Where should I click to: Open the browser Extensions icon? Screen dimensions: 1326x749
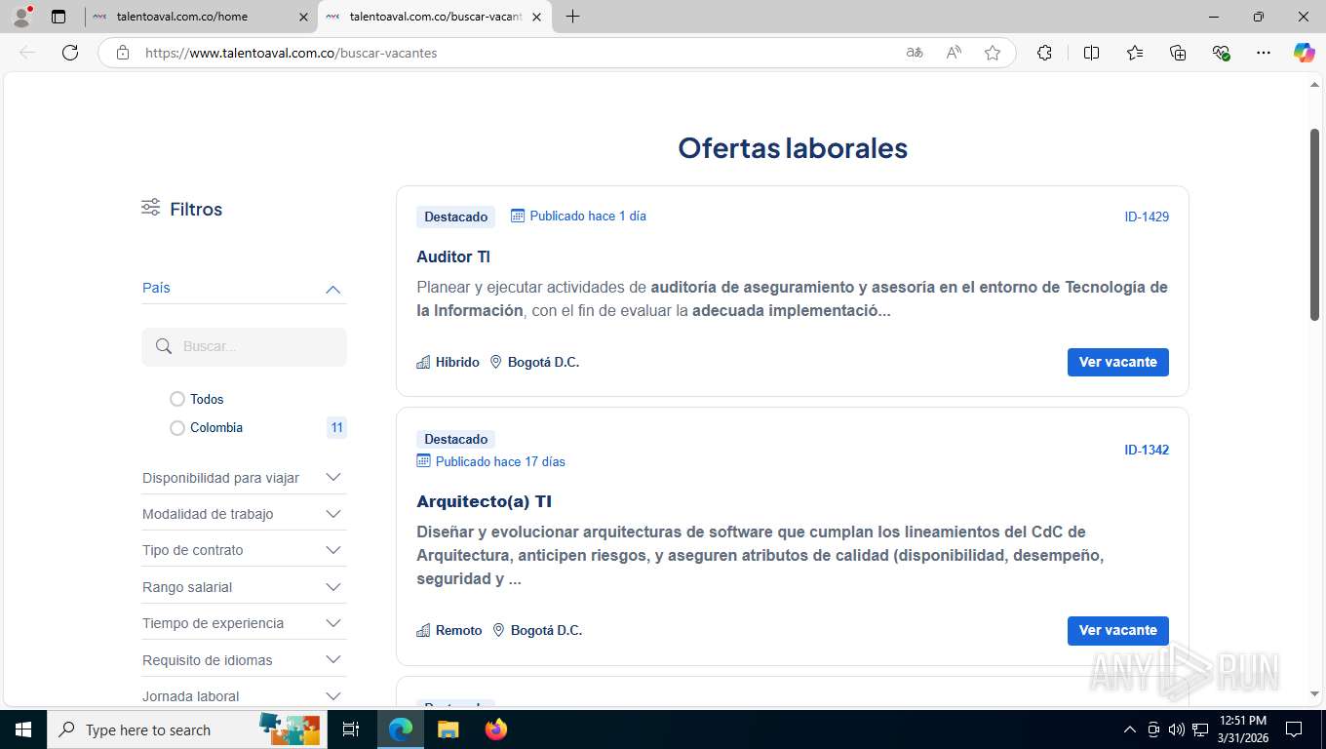pos(1044,53)
